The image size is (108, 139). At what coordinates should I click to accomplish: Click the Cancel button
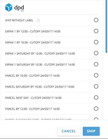[x=69, y=131]
